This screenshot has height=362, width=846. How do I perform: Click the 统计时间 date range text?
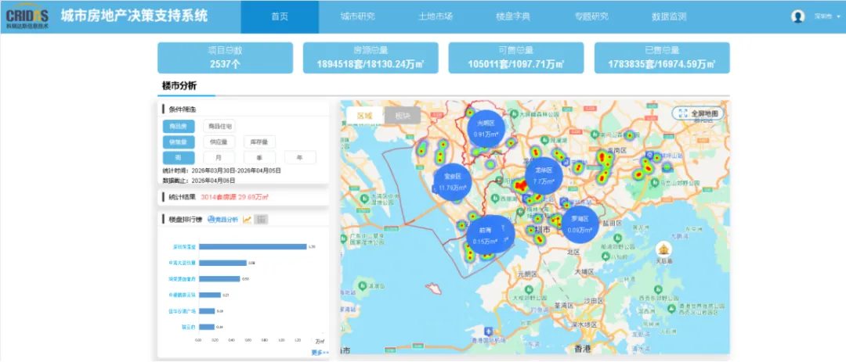[x=222, y=170]
